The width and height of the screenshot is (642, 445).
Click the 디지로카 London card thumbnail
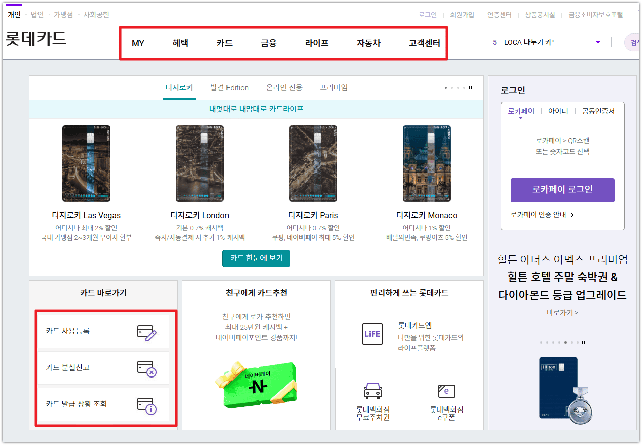point(200,162)
